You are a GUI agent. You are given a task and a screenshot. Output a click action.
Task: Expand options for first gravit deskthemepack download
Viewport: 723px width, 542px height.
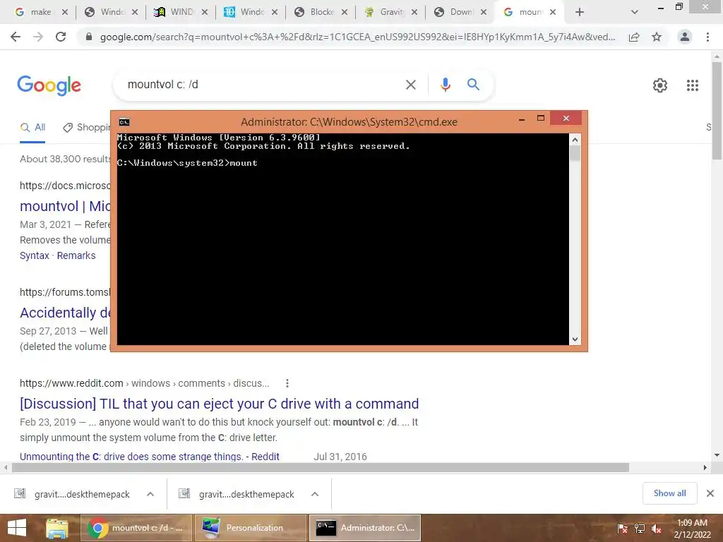point(150,494)
